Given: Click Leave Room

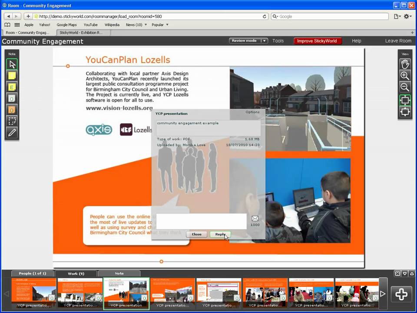Looking at the screenshot, I should (398, 41).
